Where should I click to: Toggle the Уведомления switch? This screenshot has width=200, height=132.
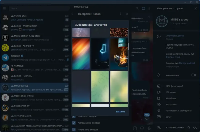tap(194, 75)
